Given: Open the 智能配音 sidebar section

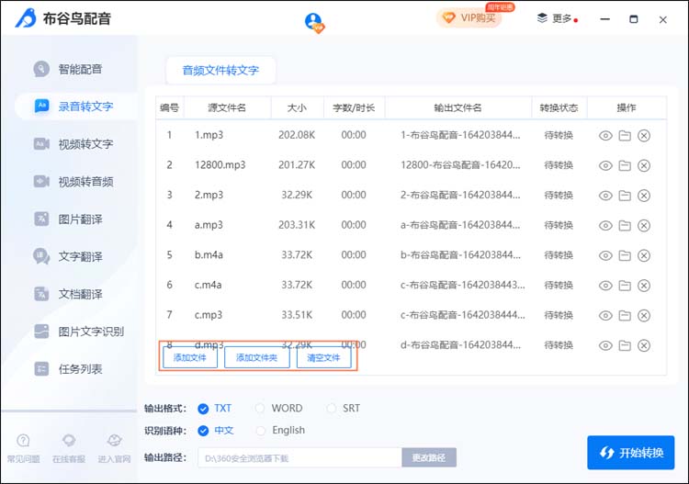Looking at the screenshot, I should point(68,69).
